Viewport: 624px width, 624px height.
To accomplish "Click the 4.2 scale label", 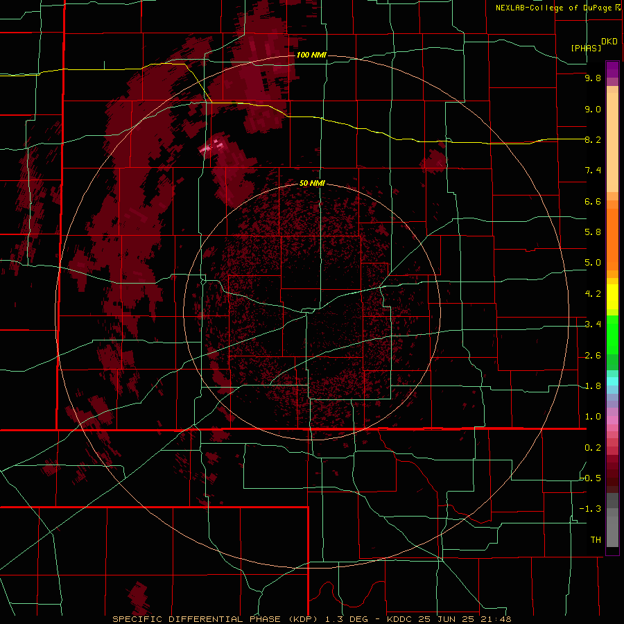I will click(x=593, y=294).
